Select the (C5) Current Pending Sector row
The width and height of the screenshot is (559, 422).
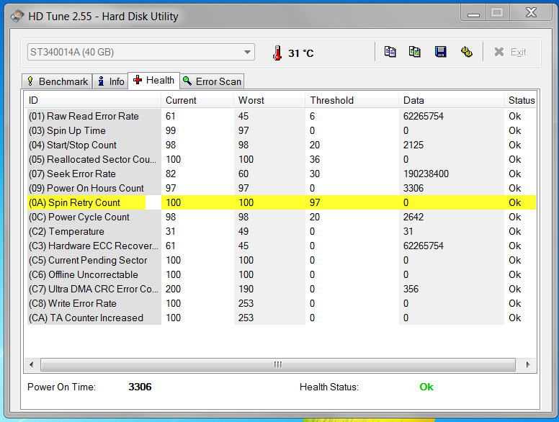point(282,260)
